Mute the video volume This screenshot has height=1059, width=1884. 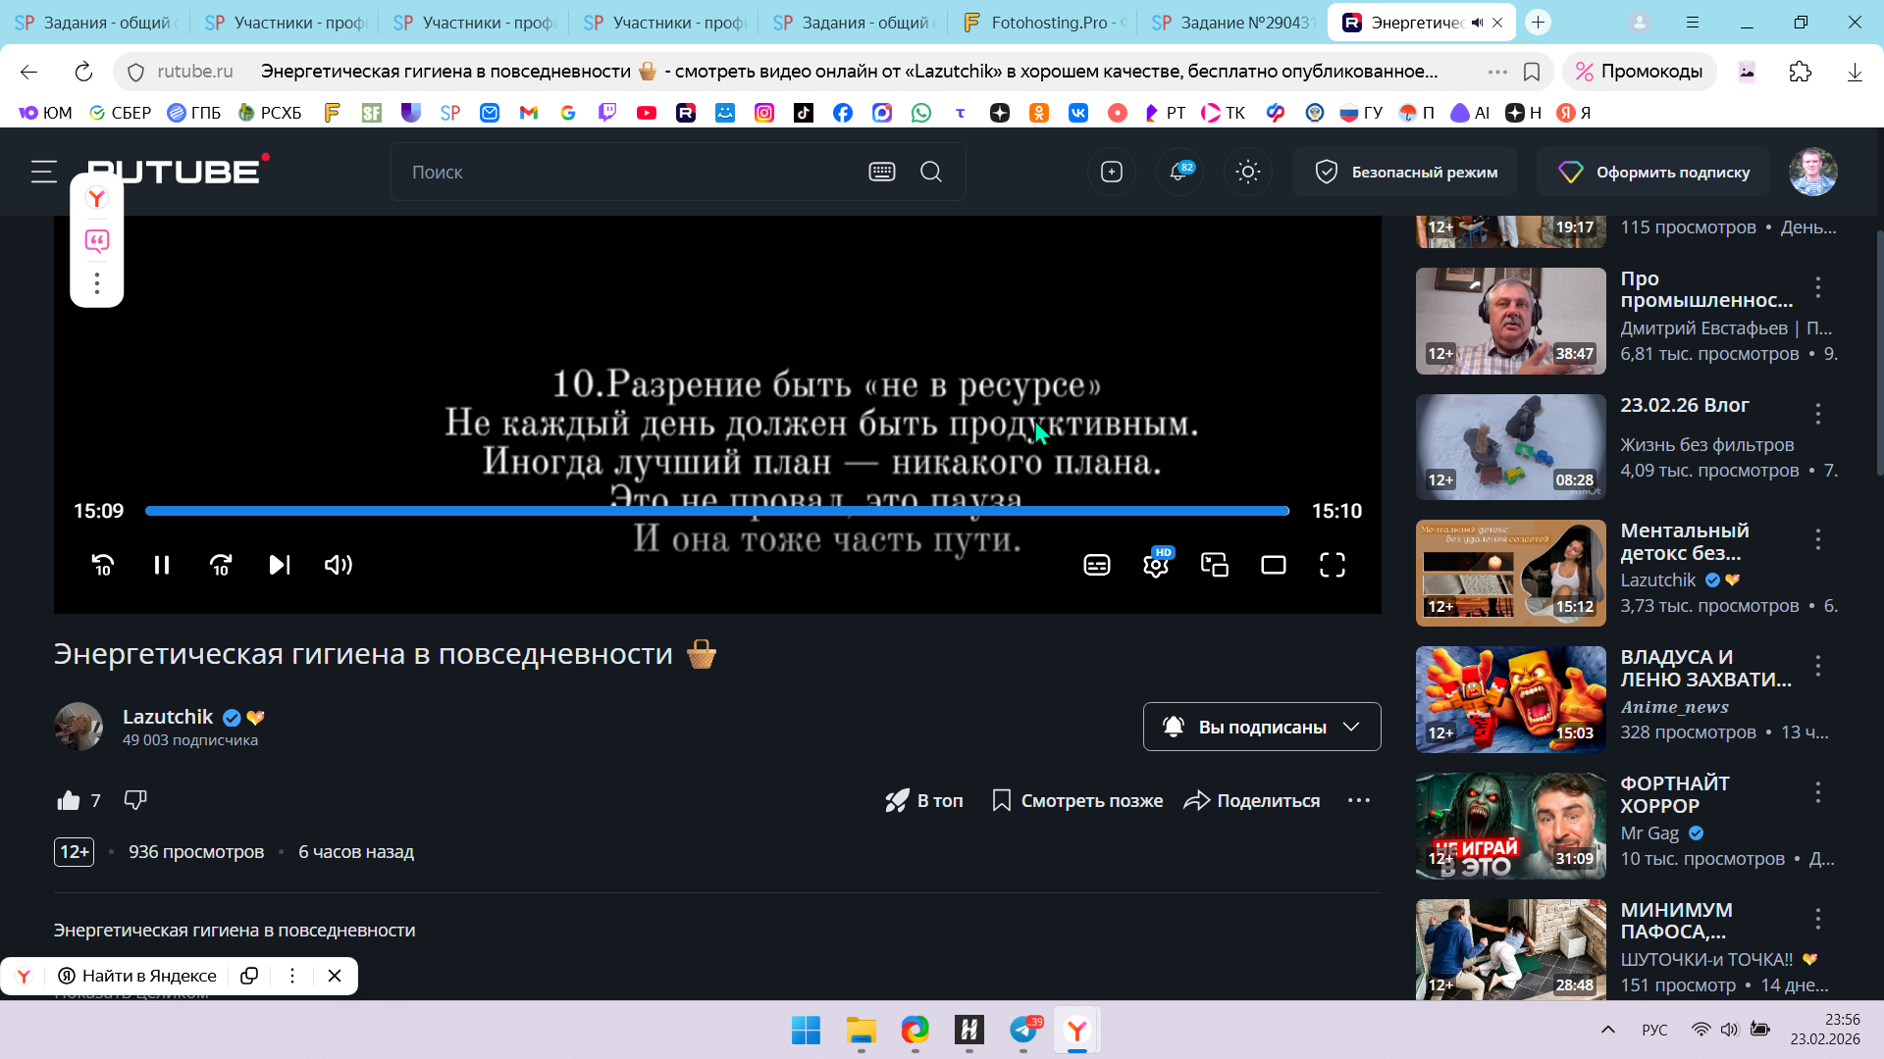click(x=339, y=565)
